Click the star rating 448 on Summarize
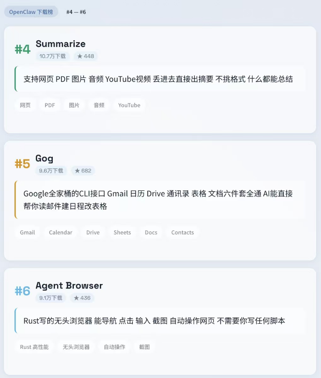 [86, 56]
